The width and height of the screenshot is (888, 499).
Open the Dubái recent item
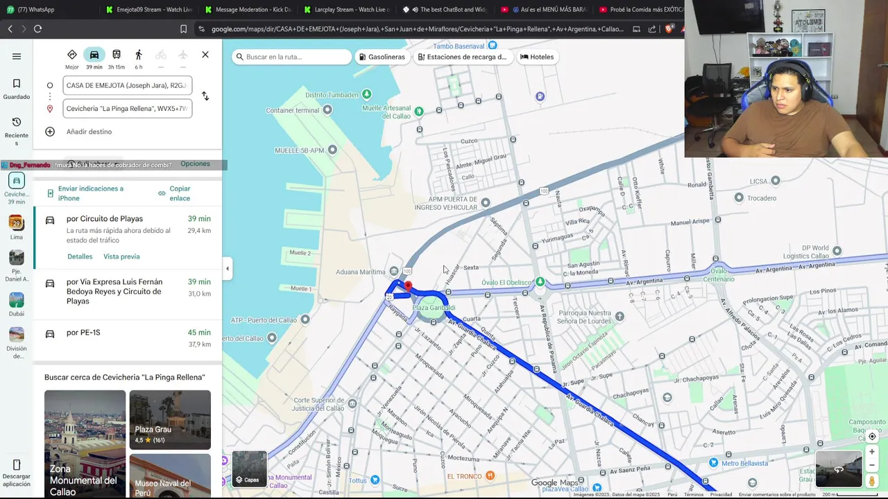17,305
